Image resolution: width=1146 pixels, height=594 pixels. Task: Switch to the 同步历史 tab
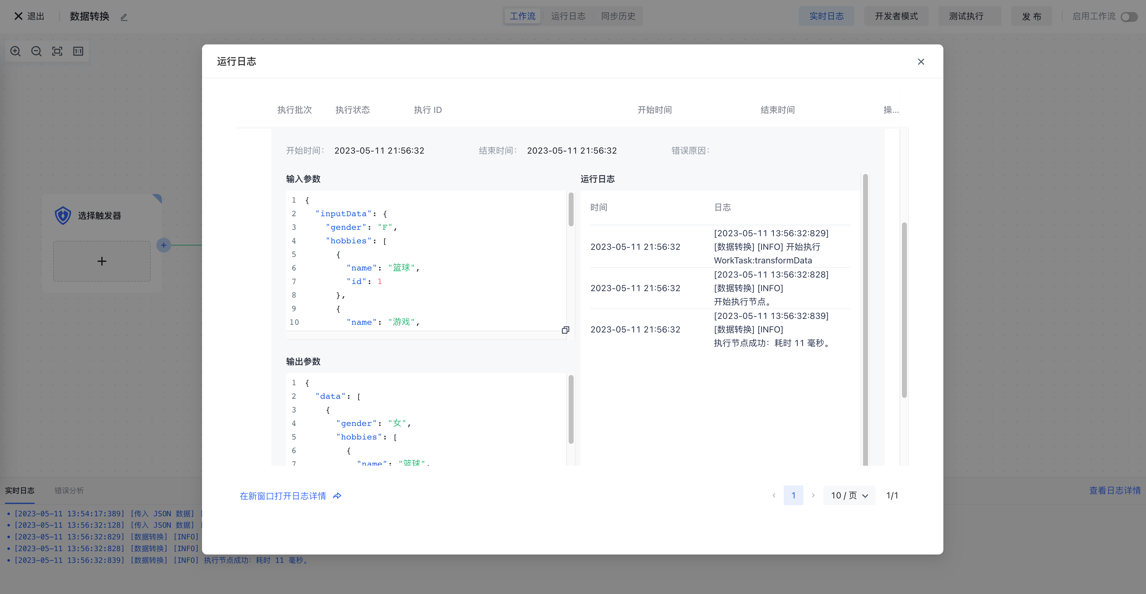pos(618,16)
